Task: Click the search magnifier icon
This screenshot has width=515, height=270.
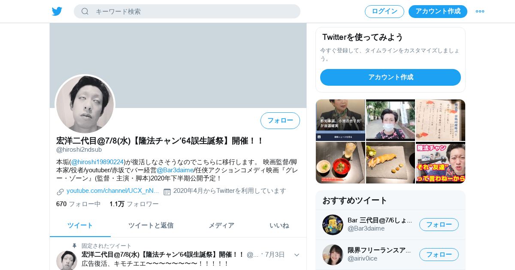Action: point(85,12)
